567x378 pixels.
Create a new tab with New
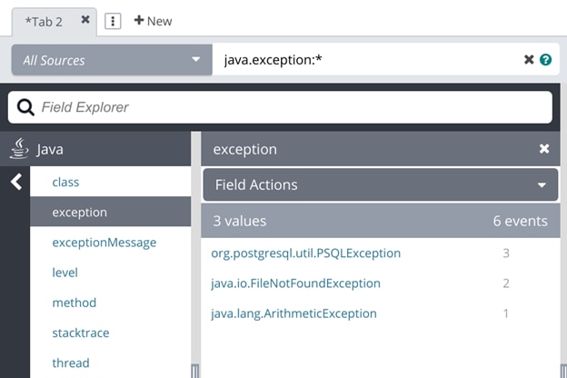pyautogui.click(x=153, y=21)
